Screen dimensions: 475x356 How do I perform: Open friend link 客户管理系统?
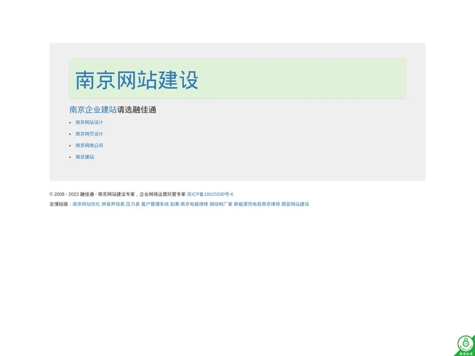pyautogui.click(x=155, y=204)
